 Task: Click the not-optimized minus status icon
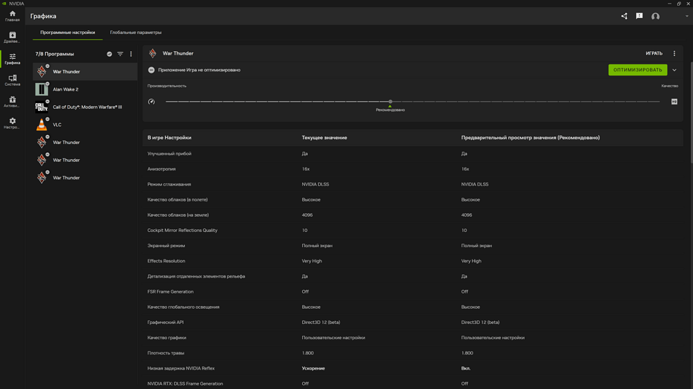[151, 70]
